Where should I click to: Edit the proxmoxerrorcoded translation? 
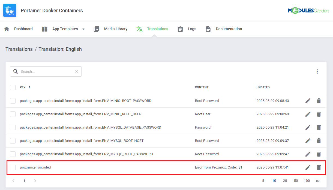click(308, 167)
